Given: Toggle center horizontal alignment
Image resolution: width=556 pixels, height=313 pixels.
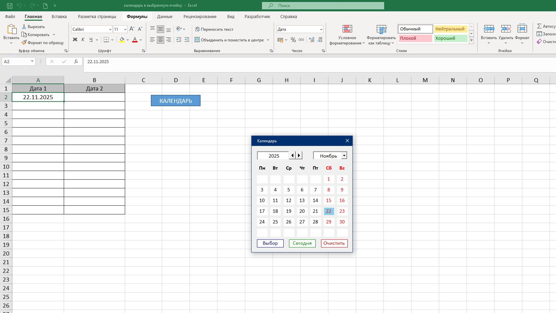Looking at the screenshot, I should tap(161, 40).
